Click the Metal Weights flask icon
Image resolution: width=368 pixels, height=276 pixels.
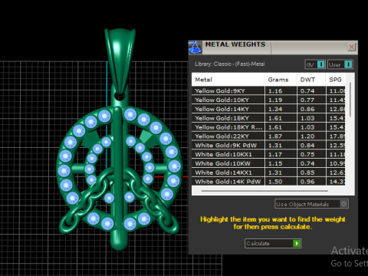(195, 48)
